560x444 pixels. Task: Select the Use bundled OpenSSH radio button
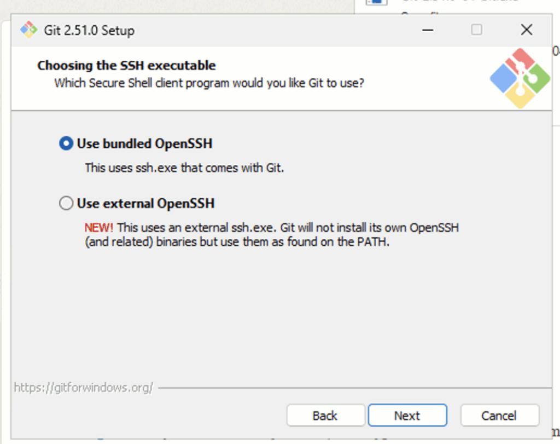(x=66, y=144)
